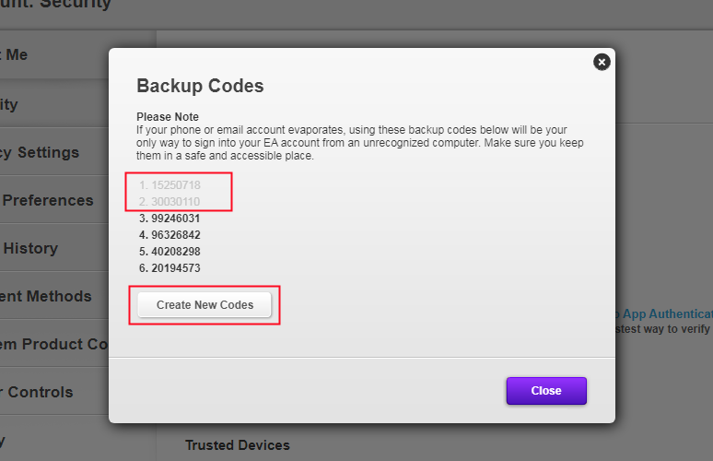
Task: Click used backup code 30030110
Action: point(169,202)
